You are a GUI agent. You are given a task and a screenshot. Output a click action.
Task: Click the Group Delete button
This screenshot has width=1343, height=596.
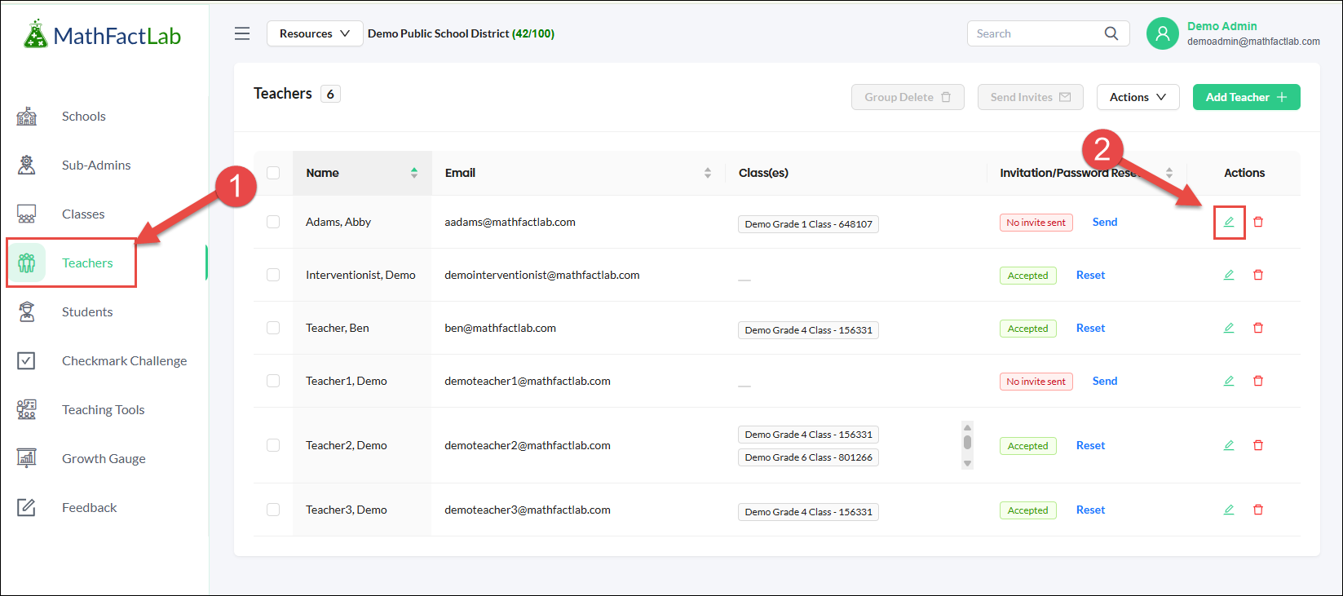click(908, 97)
